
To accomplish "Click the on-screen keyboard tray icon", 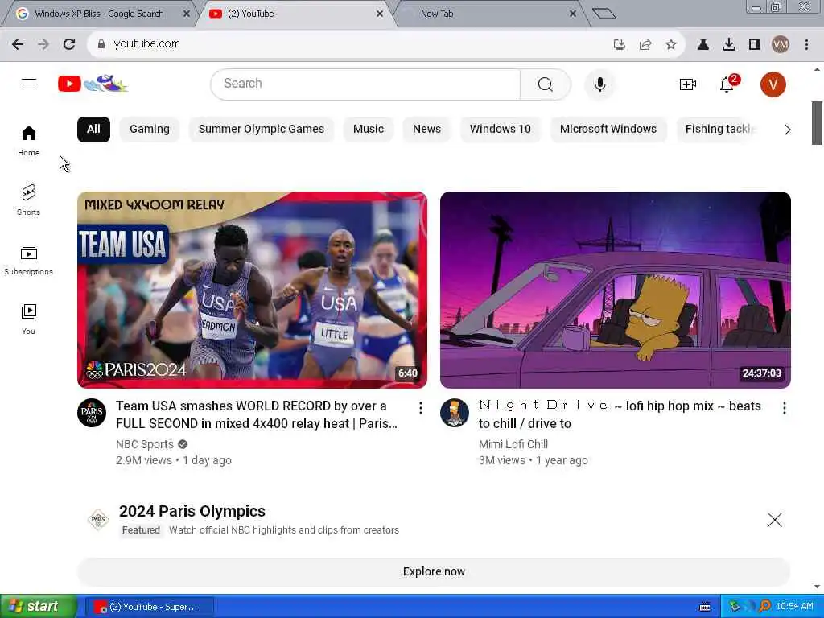I will coord(705,607).
